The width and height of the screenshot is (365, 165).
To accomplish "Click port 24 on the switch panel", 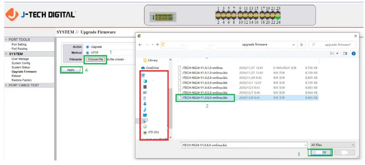I will (x=278, y=18).
